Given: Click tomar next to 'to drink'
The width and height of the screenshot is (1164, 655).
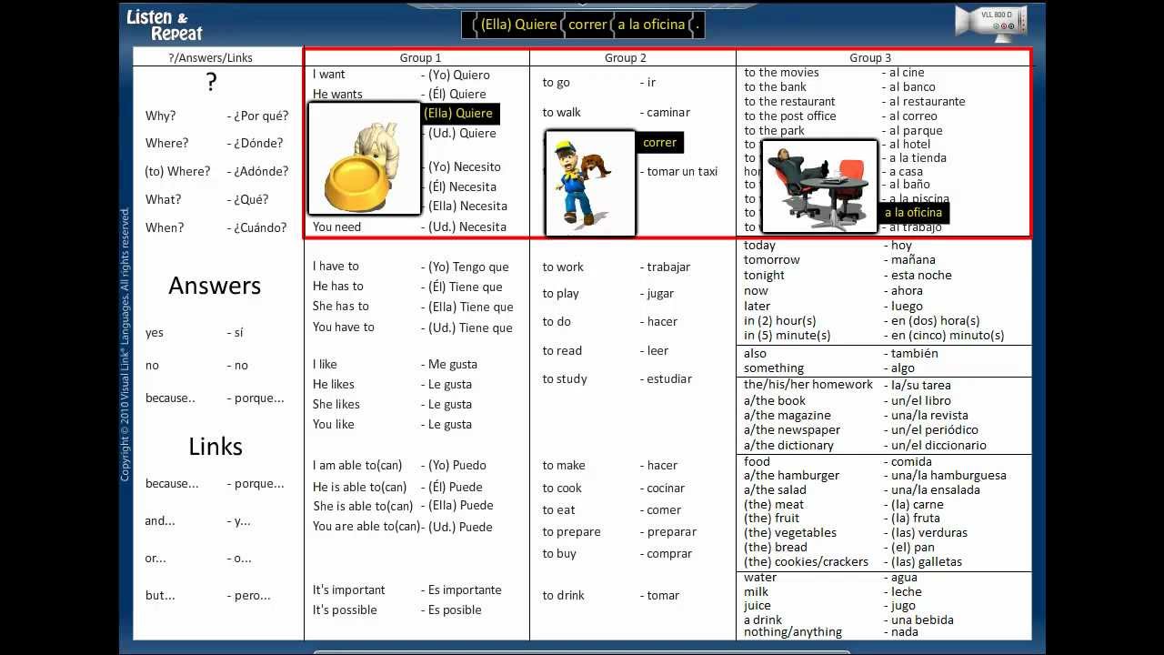Looking at the screenshot, I should point(663,596).
